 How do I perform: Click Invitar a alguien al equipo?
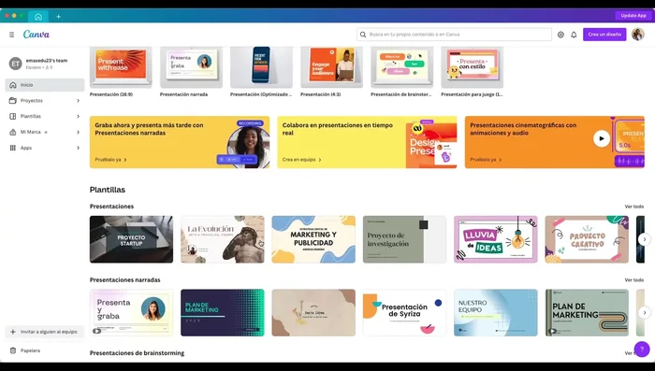[45, 332]
